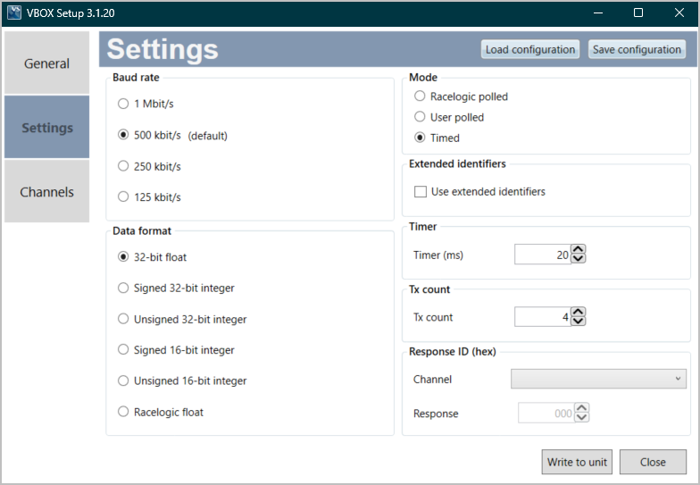700x485 pixels.
Task: Click the Save configuration button
Action: [637, 49]
